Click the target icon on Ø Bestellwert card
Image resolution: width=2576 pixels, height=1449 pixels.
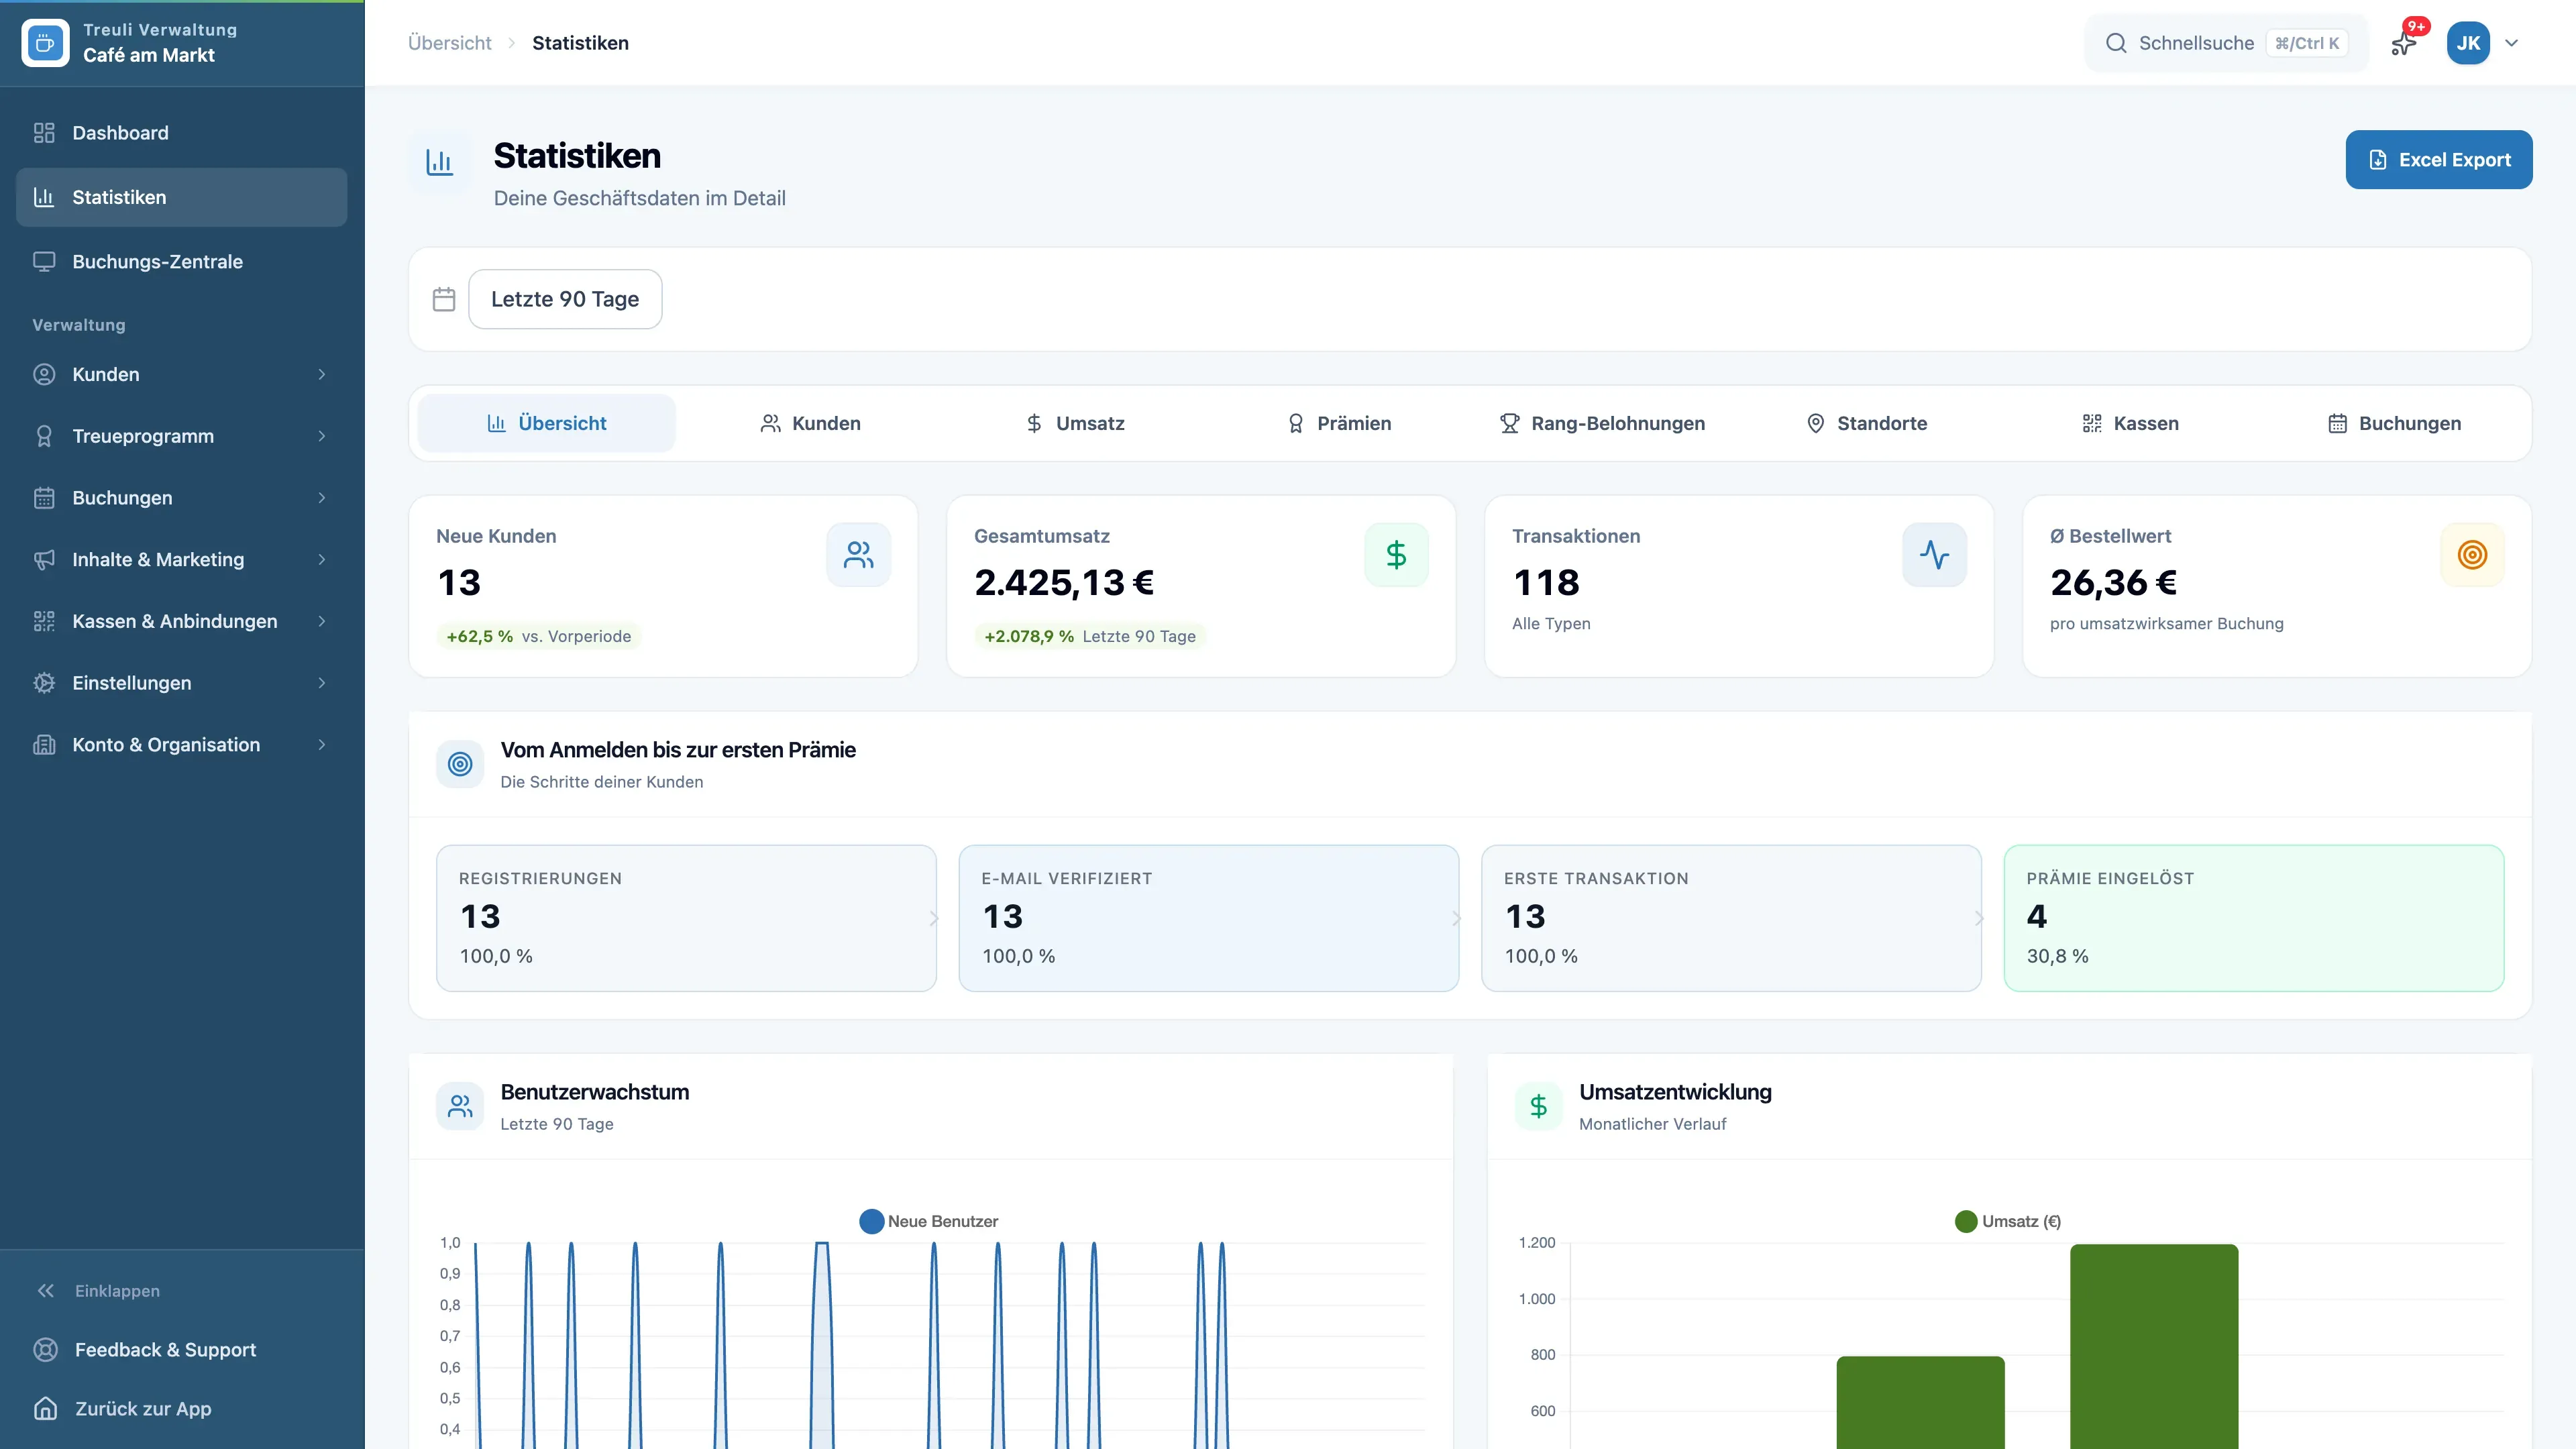pyautogui.click(x=2472, y=555)
